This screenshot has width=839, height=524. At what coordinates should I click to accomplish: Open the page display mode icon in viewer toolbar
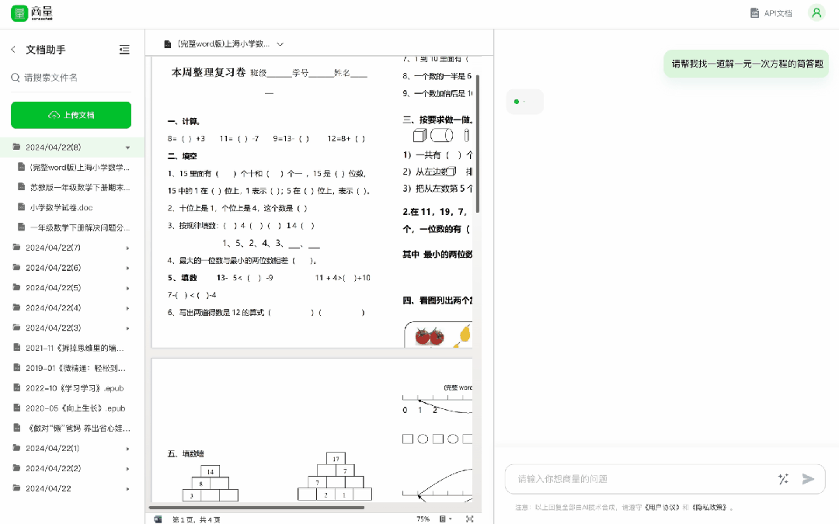444,519
